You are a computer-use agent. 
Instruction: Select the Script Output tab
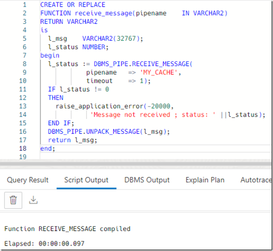86,180
